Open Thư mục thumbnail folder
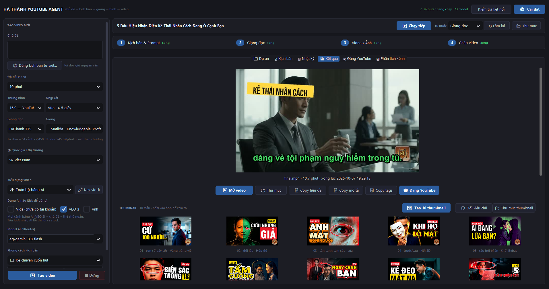This screenshot has height=289, width=549. pyautogui.click(x=514, y=208)
